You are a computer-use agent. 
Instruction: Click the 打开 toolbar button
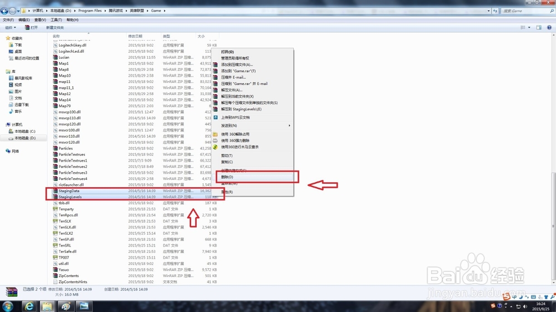tap(31, 27)
